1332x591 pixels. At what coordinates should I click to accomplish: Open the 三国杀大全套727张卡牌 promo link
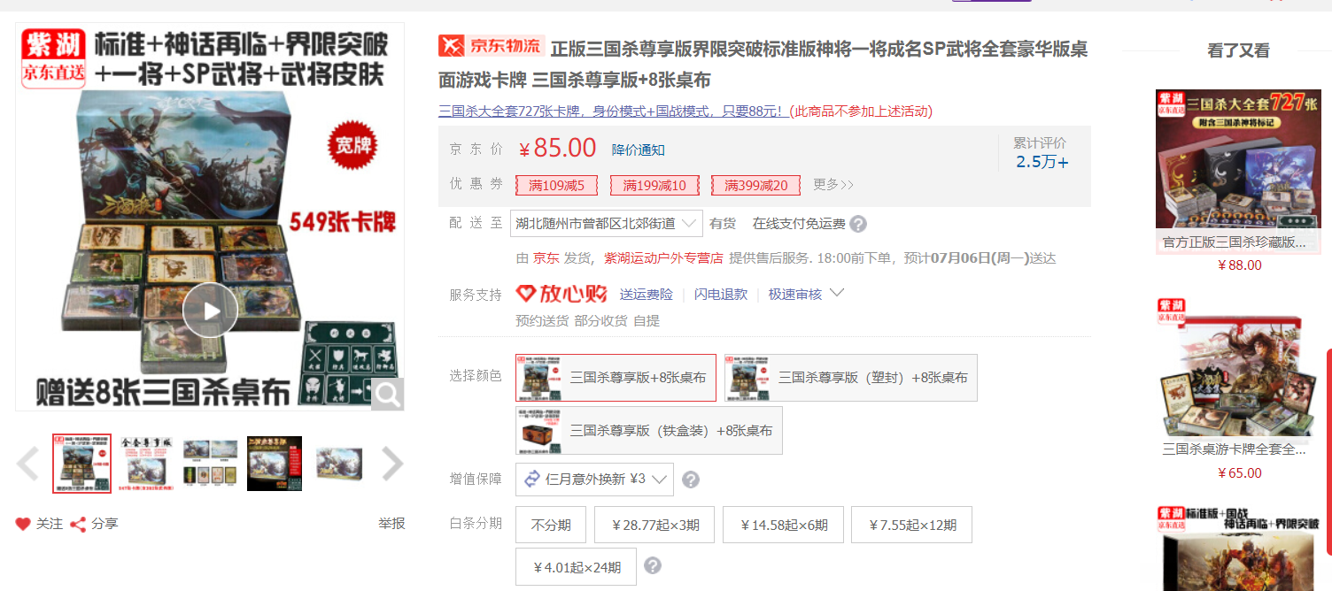(611, 111)
